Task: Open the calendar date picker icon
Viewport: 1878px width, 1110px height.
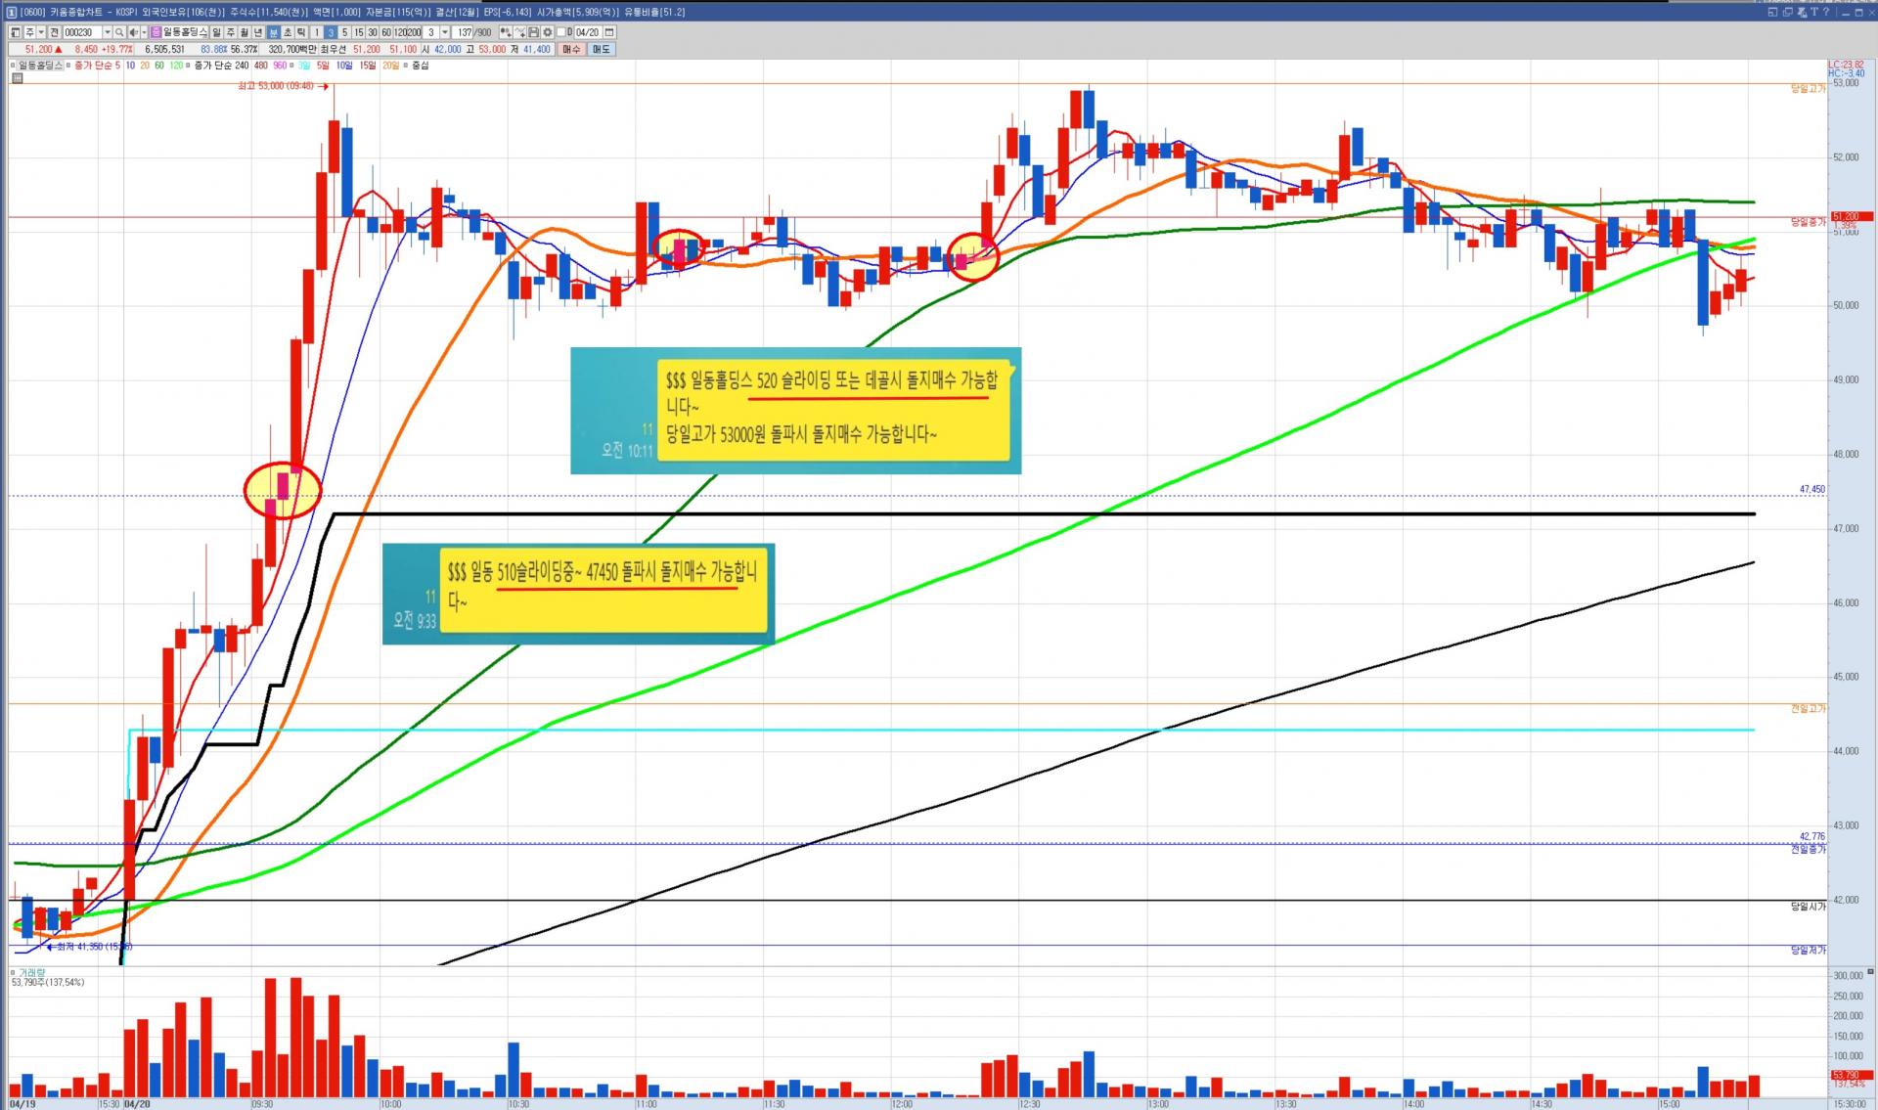Action: 609,32
